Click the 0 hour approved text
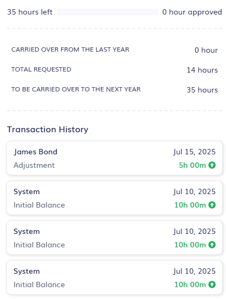Viewport: 226px width, 299px height. [192, 12]
